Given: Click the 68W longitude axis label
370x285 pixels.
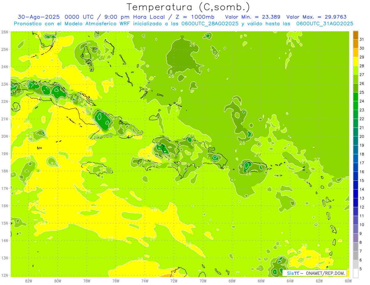Looking at the screenshot, I should (232, 281).
